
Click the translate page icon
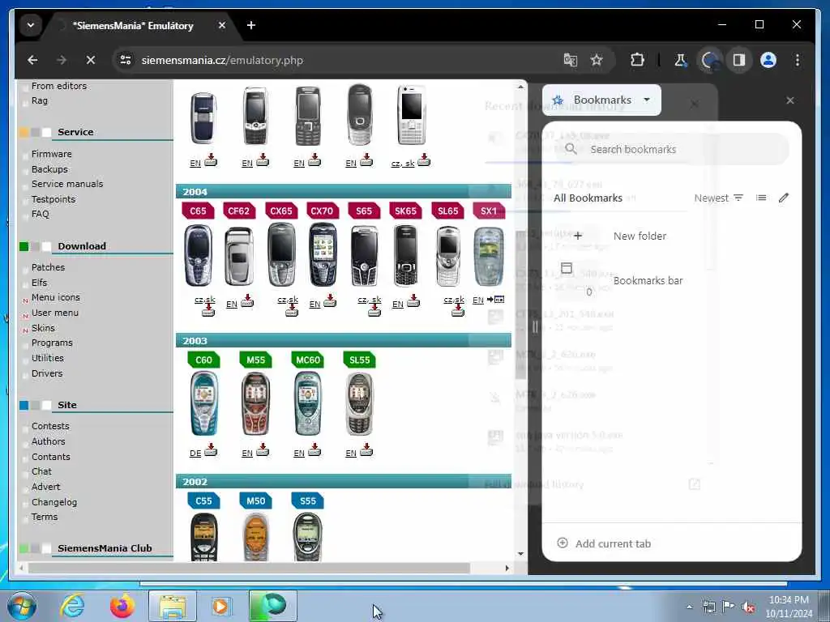coord(570,60)
